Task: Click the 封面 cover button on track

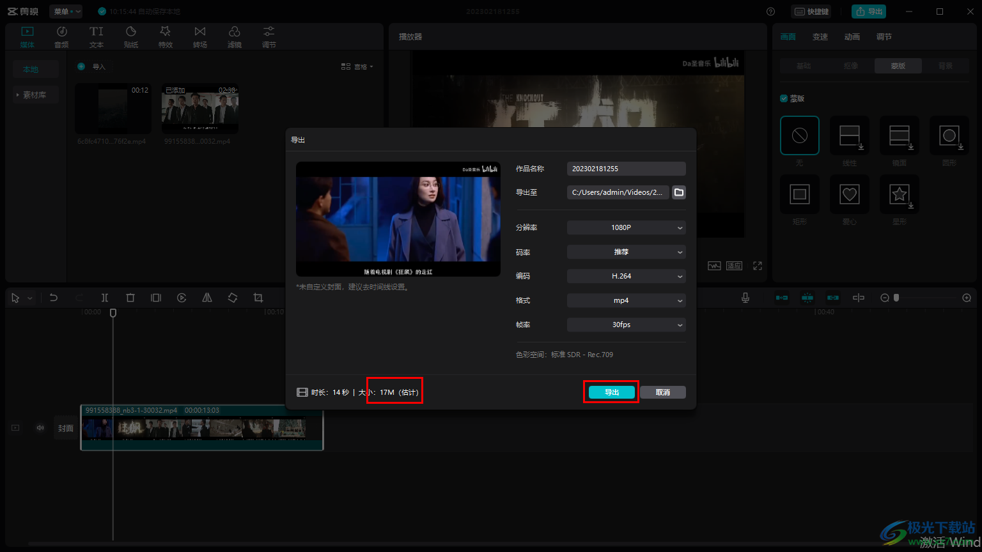Action: coord(66,428)
